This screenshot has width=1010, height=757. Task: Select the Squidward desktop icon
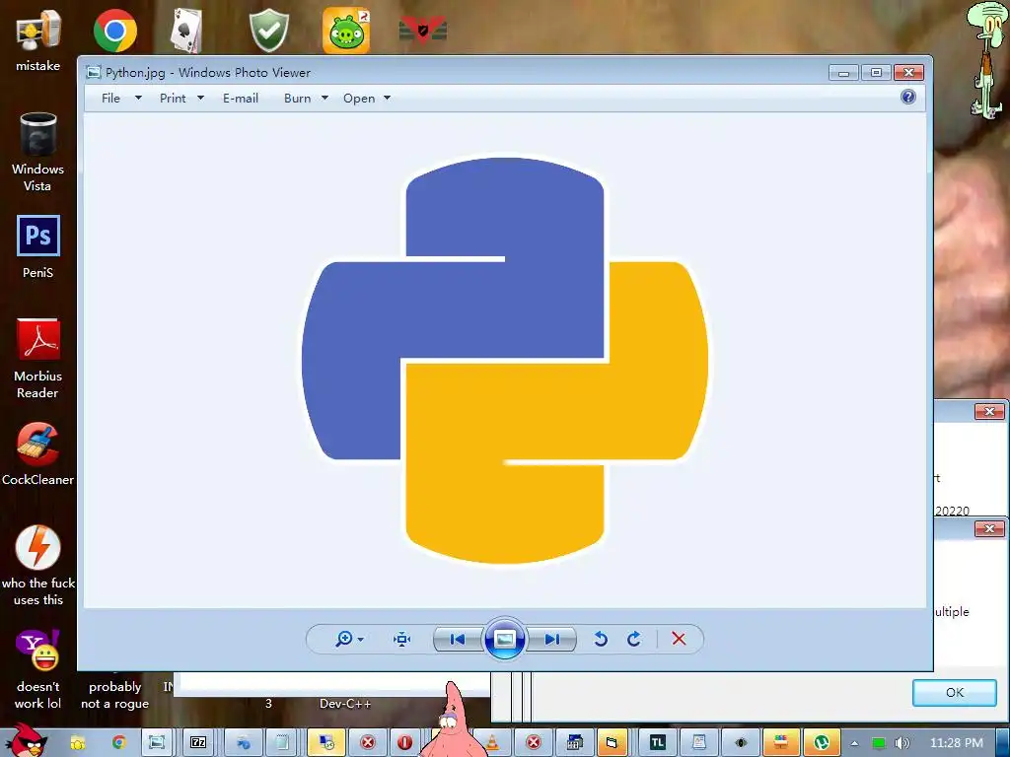pos(987,59)
